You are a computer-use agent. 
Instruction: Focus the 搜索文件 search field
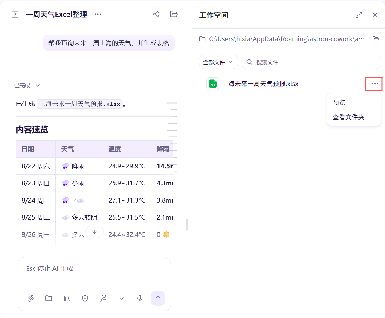tap(311, 62)
